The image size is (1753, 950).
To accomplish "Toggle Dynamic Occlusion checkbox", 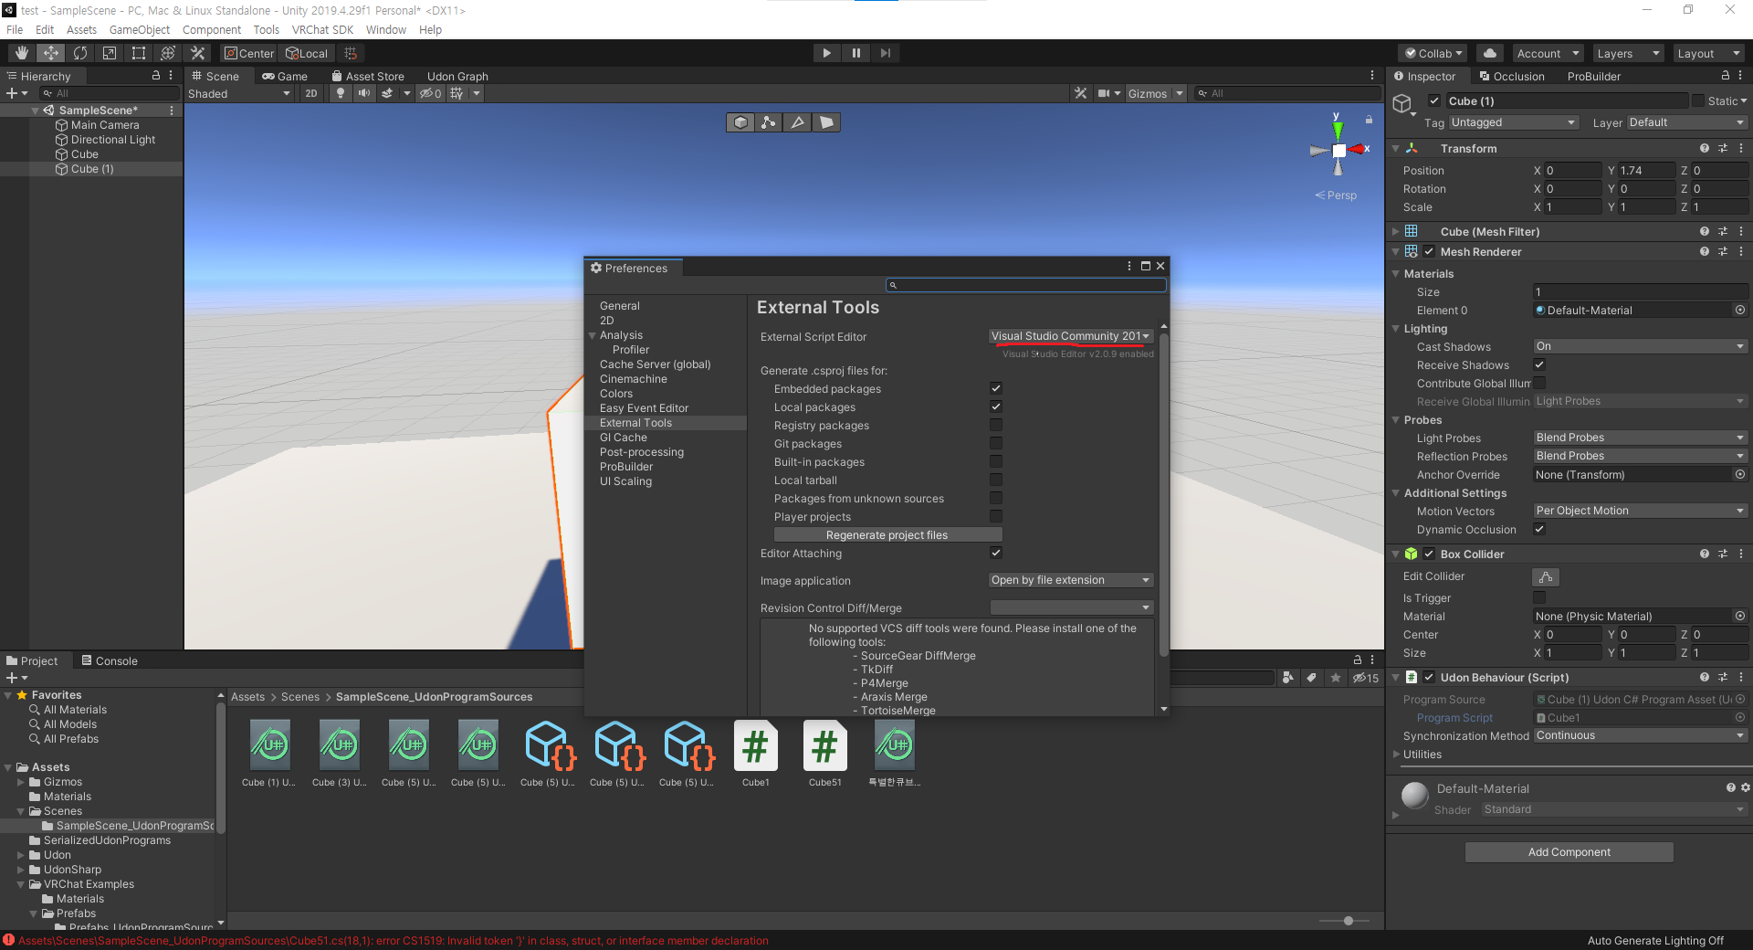I will coord(1539,529).
